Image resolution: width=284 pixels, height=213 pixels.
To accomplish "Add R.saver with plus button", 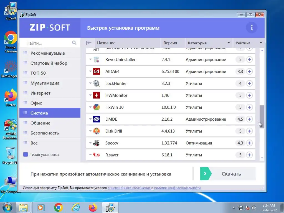I will point(249,155).
